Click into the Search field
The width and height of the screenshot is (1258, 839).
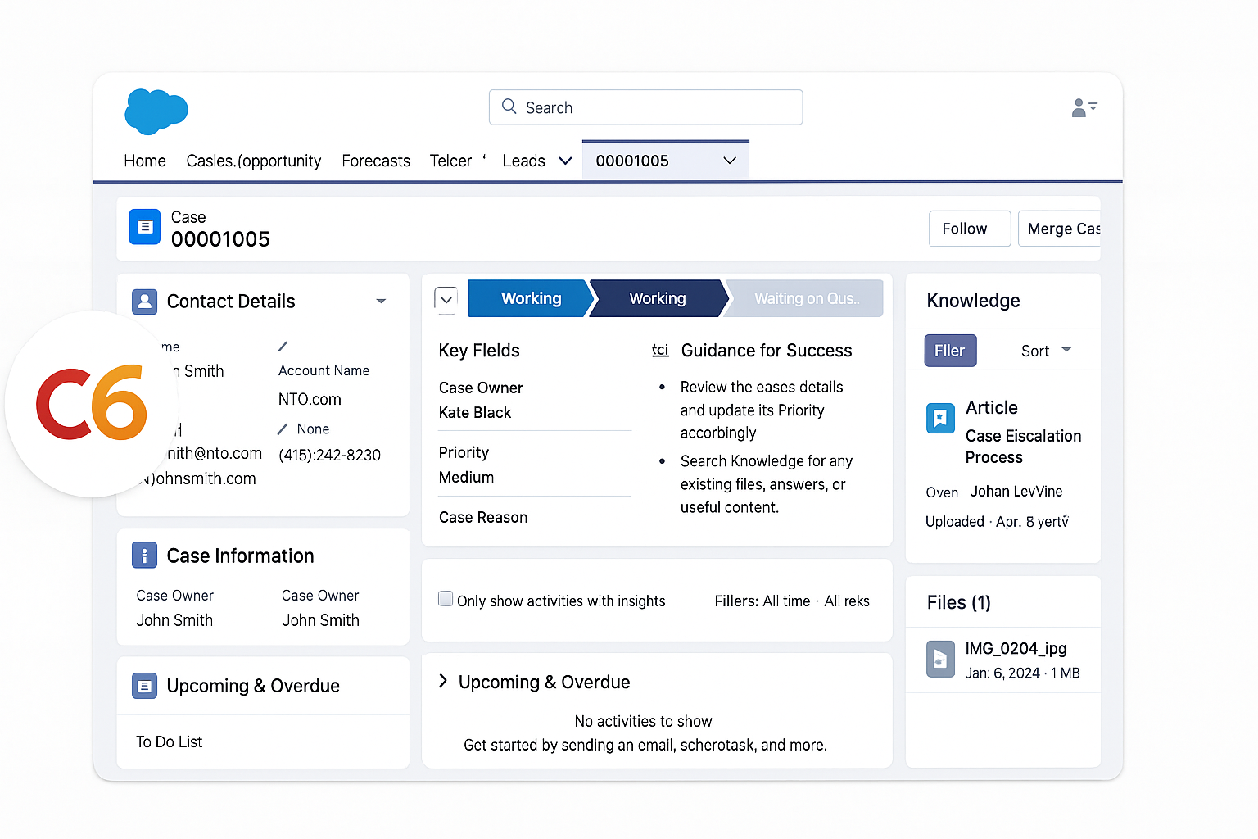pyautogui.click(x=655, y=108)
